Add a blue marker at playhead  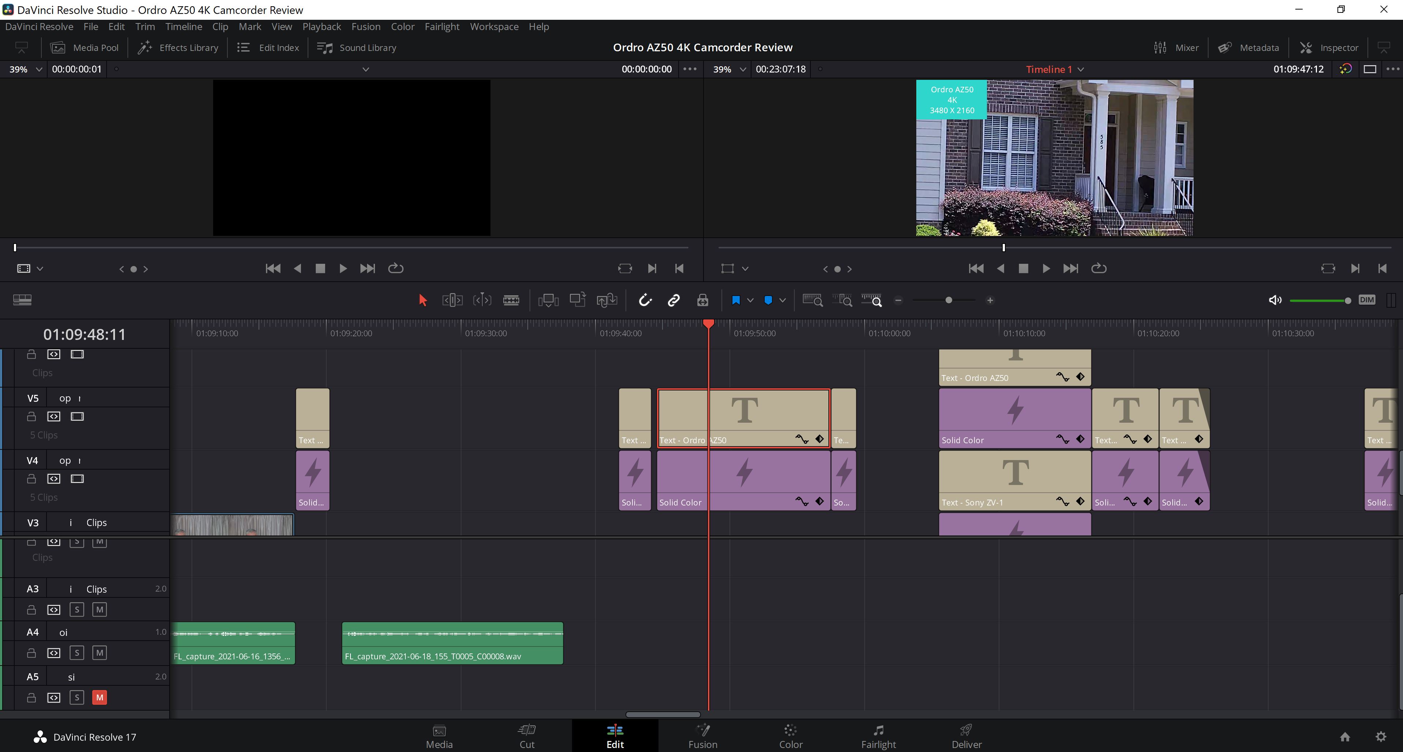pos(768,300)
